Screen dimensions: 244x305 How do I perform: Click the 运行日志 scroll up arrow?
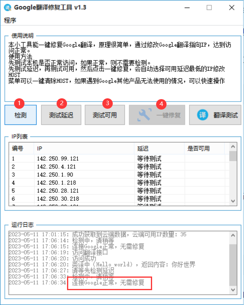pyautogui.click(x=233, y=236)
